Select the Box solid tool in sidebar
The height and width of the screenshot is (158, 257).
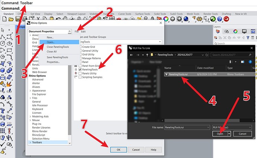(3, 70)
